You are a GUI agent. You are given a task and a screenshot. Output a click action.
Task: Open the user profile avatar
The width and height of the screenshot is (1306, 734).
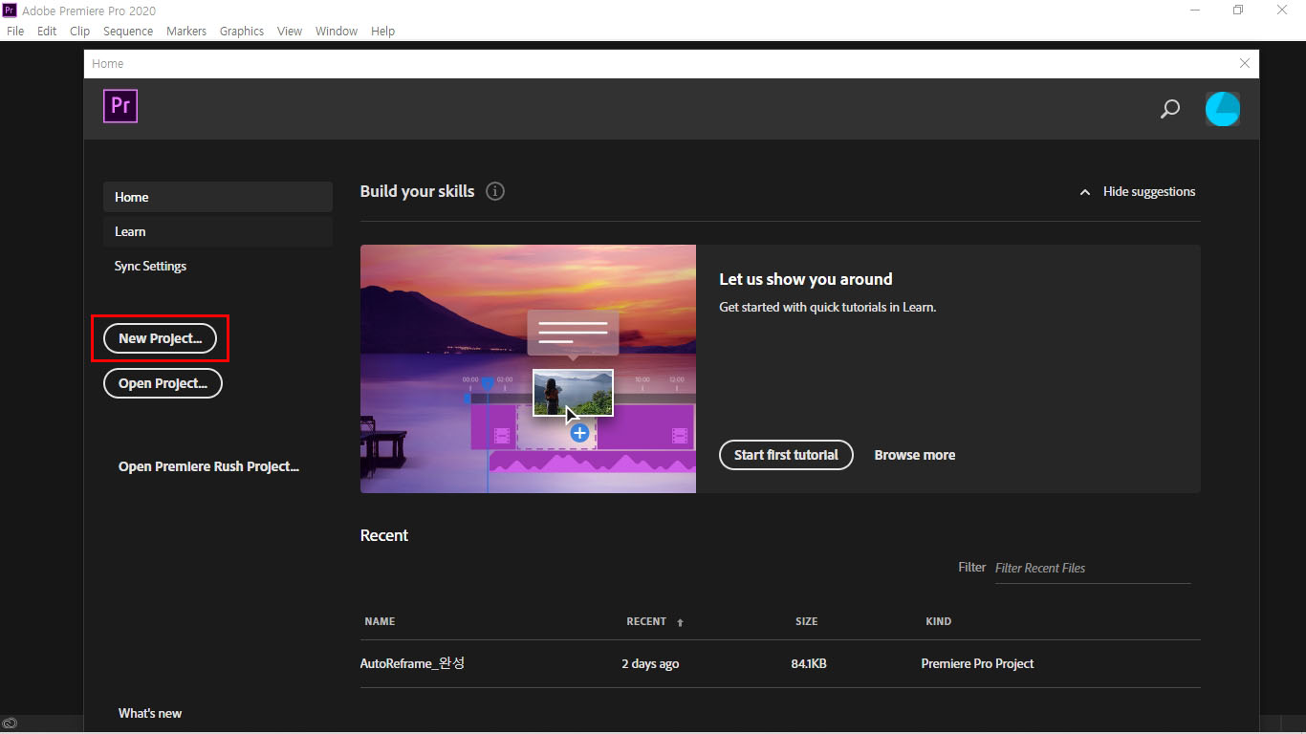click(x=1223, y=109)
